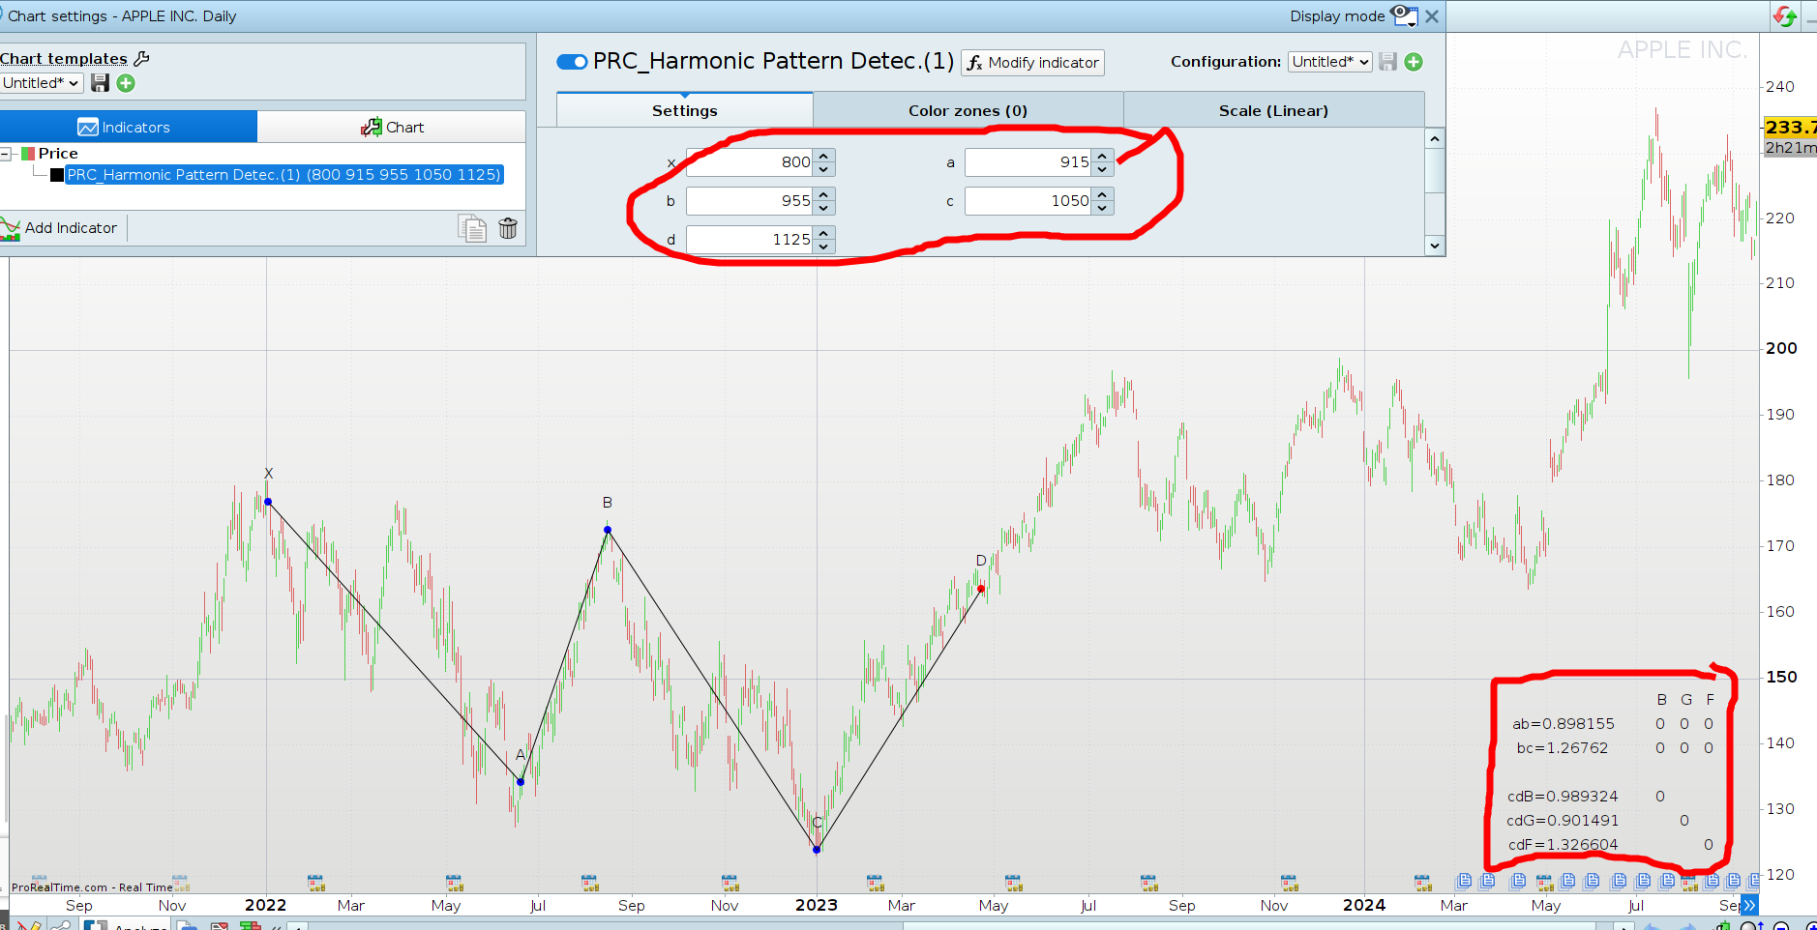Image resolution: width=1817 pixels, height=930 pixels.
Task: Click the event calendar icon above May 2023
Action: (x=1013, y=883)
